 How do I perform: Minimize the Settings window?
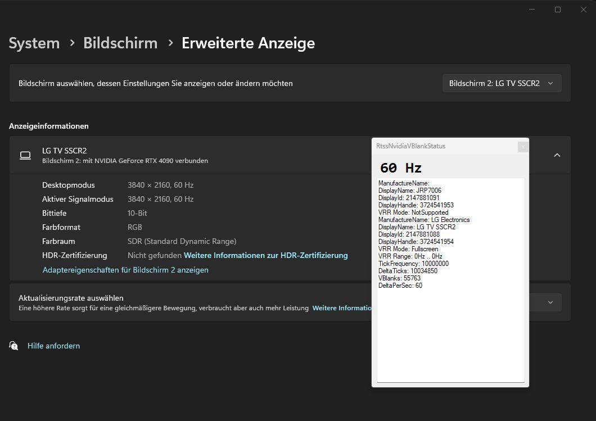click(532, 10)
